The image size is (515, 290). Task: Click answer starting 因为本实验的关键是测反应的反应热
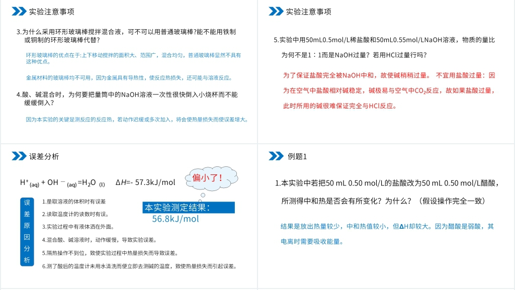[137, 120]
